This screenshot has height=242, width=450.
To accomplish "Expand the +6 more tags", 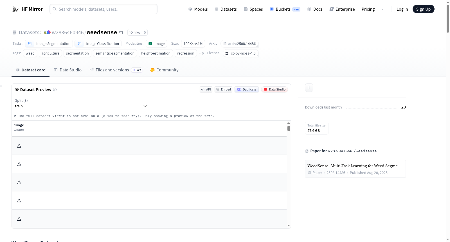I will click(201, 53).
